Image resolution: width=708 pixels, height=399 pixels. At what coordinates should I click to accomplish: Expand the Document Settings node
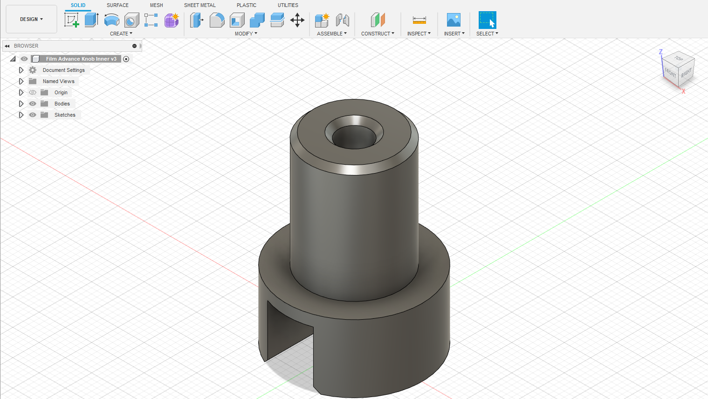[21, 70]
